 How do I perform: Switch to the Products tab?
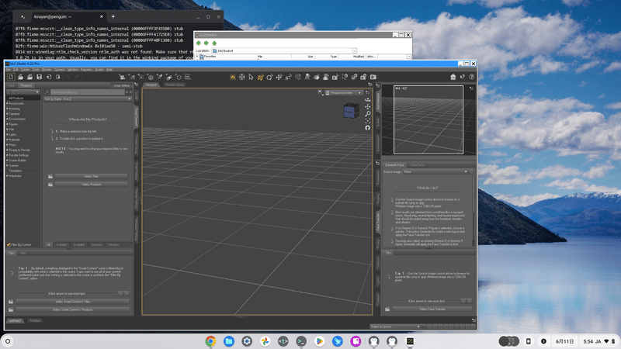(x=26, y=85)
